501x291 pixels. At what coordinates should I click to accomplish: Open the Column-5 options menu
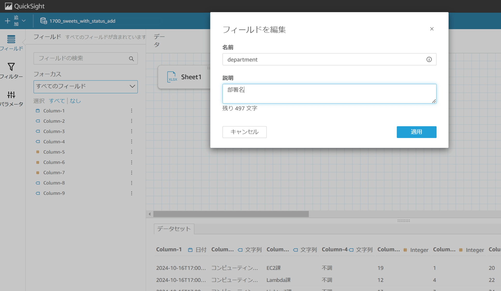point(131,152)
